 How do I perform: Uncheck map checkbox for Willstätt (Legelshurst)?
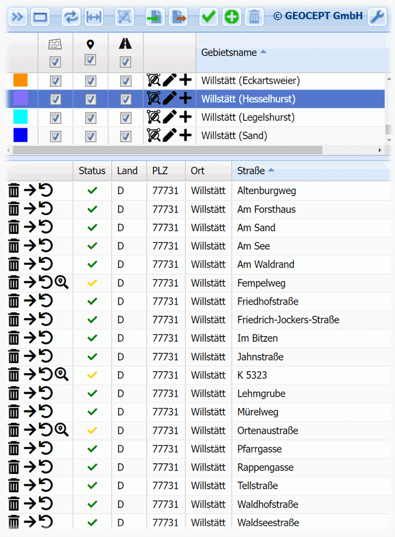coord(56,118)
